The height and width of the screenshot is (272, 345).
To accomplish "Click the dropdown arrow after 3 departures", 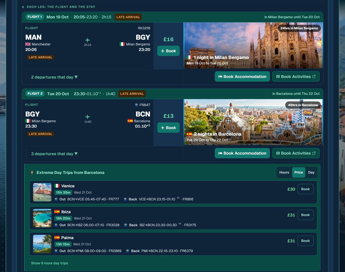I will pyautogui.click(x=76, y=154).
